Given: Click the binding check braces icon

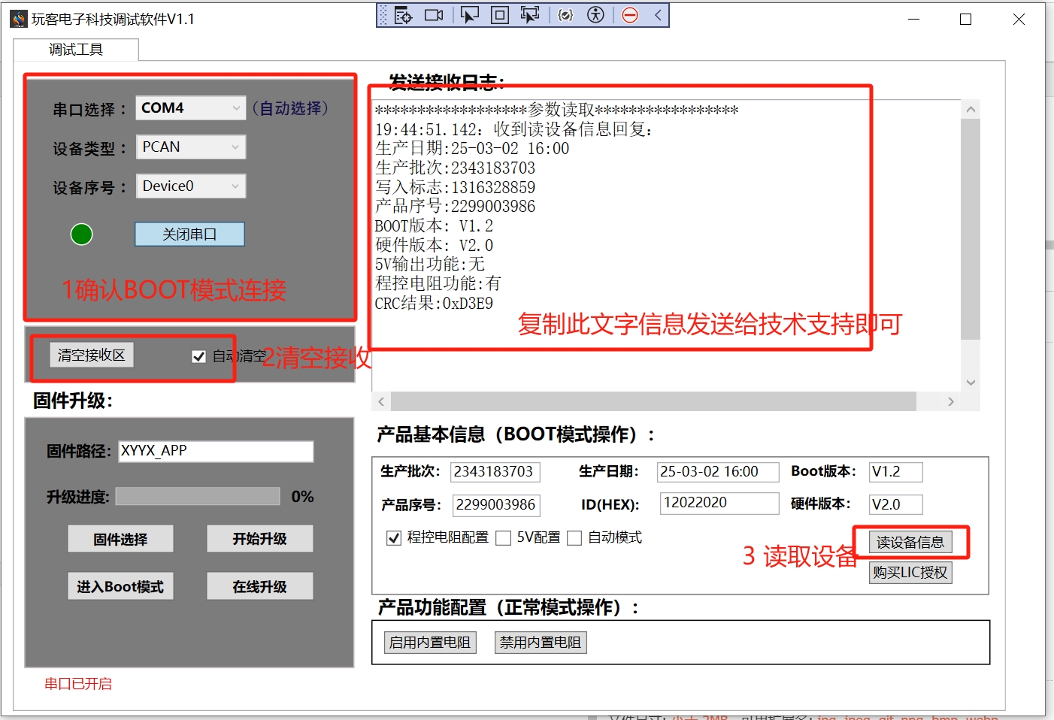Looking at the screenshot, I should coord(565,15).
